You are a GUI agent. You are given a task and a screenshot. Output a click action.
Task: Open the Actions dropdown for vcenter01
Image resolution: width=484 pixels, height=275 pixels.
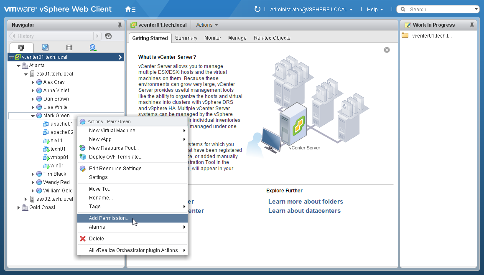tap(207, 25)
